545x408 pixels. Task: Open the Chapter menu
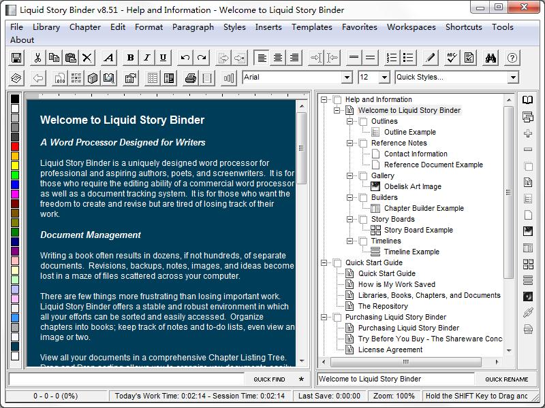point(84,27)
